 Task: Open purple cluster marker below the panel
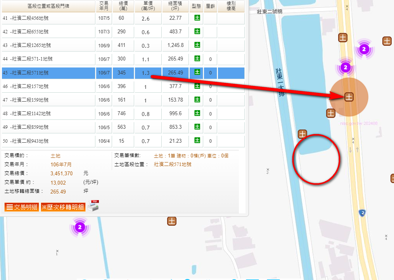point(79,227)
